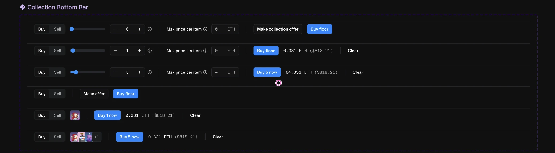
Task: Click Buy floor beside Make offer
Action: coord(126,94)
